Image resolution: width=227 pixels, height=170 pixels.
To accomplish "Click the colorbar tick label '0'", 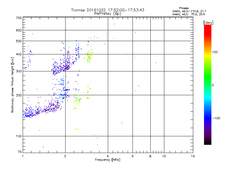I will pos(213,85).
